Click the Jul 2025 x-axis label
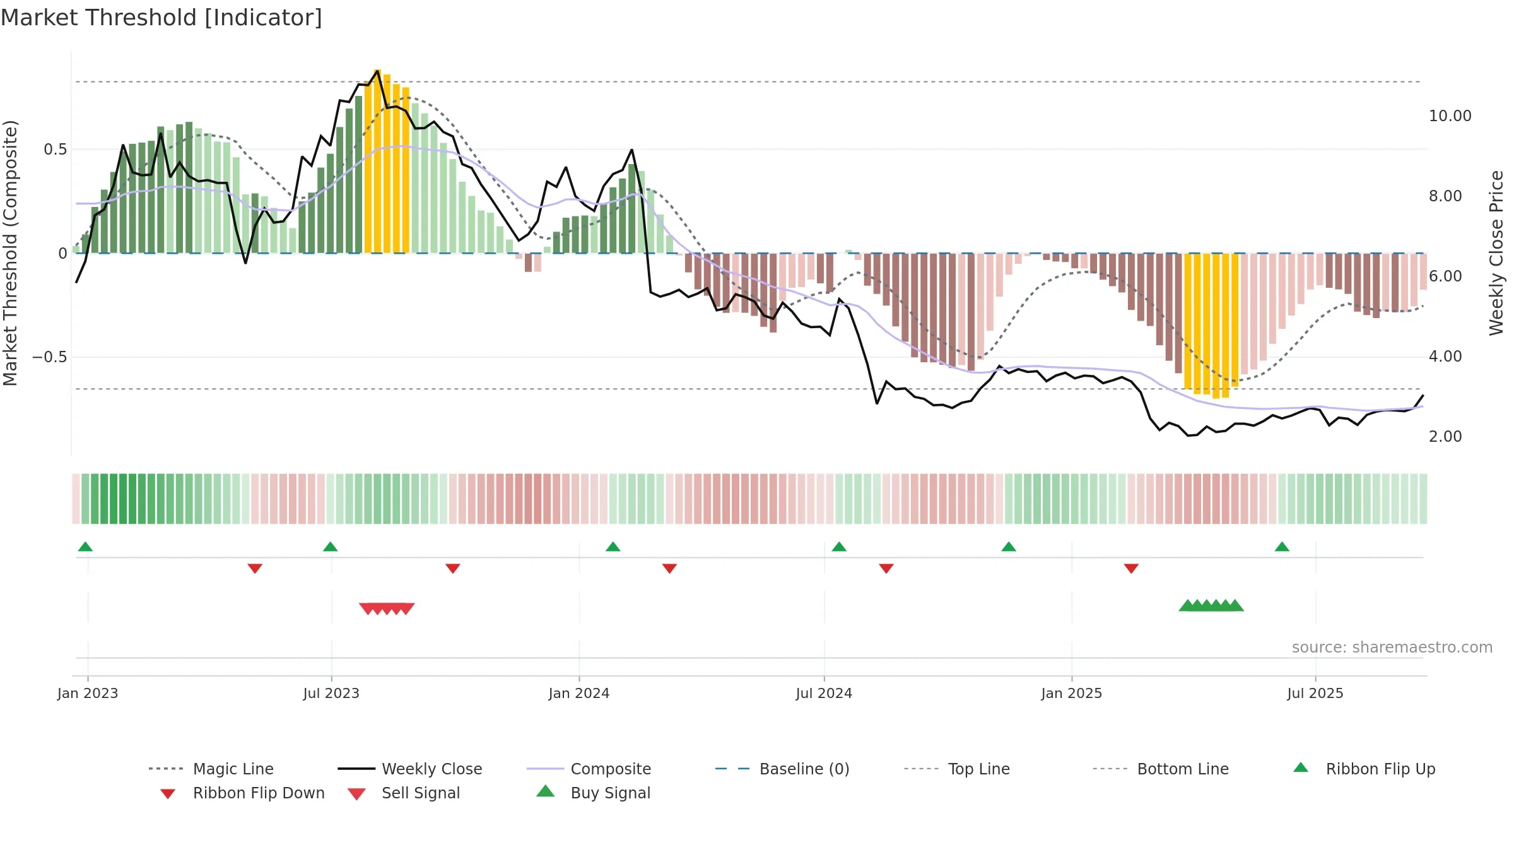This screenshot has width=1514, height=852. tap(1315, 693)
